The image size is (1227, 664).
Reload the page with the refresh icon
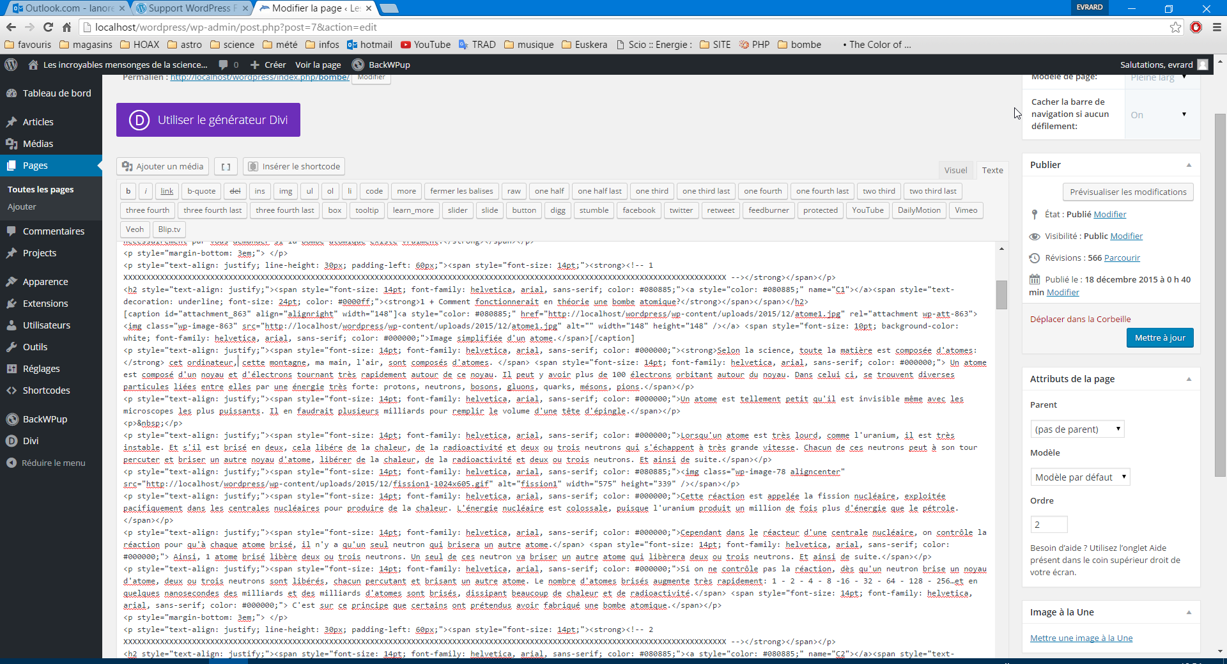pos(48,27)
